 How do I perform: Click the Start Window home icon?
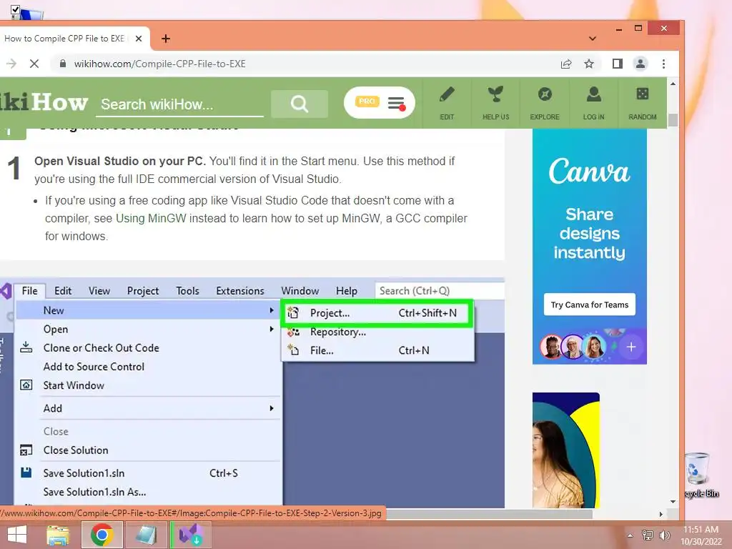[26, 385]
